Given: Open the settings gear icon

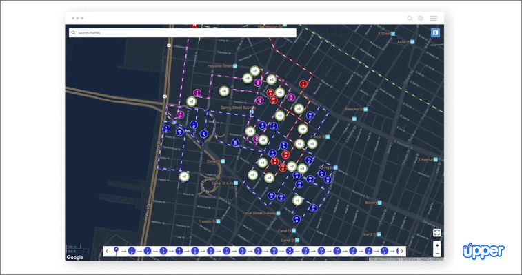Looking at the screenshot, I should [421, 18].
